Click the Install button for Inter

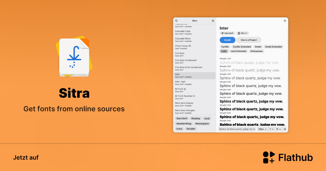click(x=227, y=40)
